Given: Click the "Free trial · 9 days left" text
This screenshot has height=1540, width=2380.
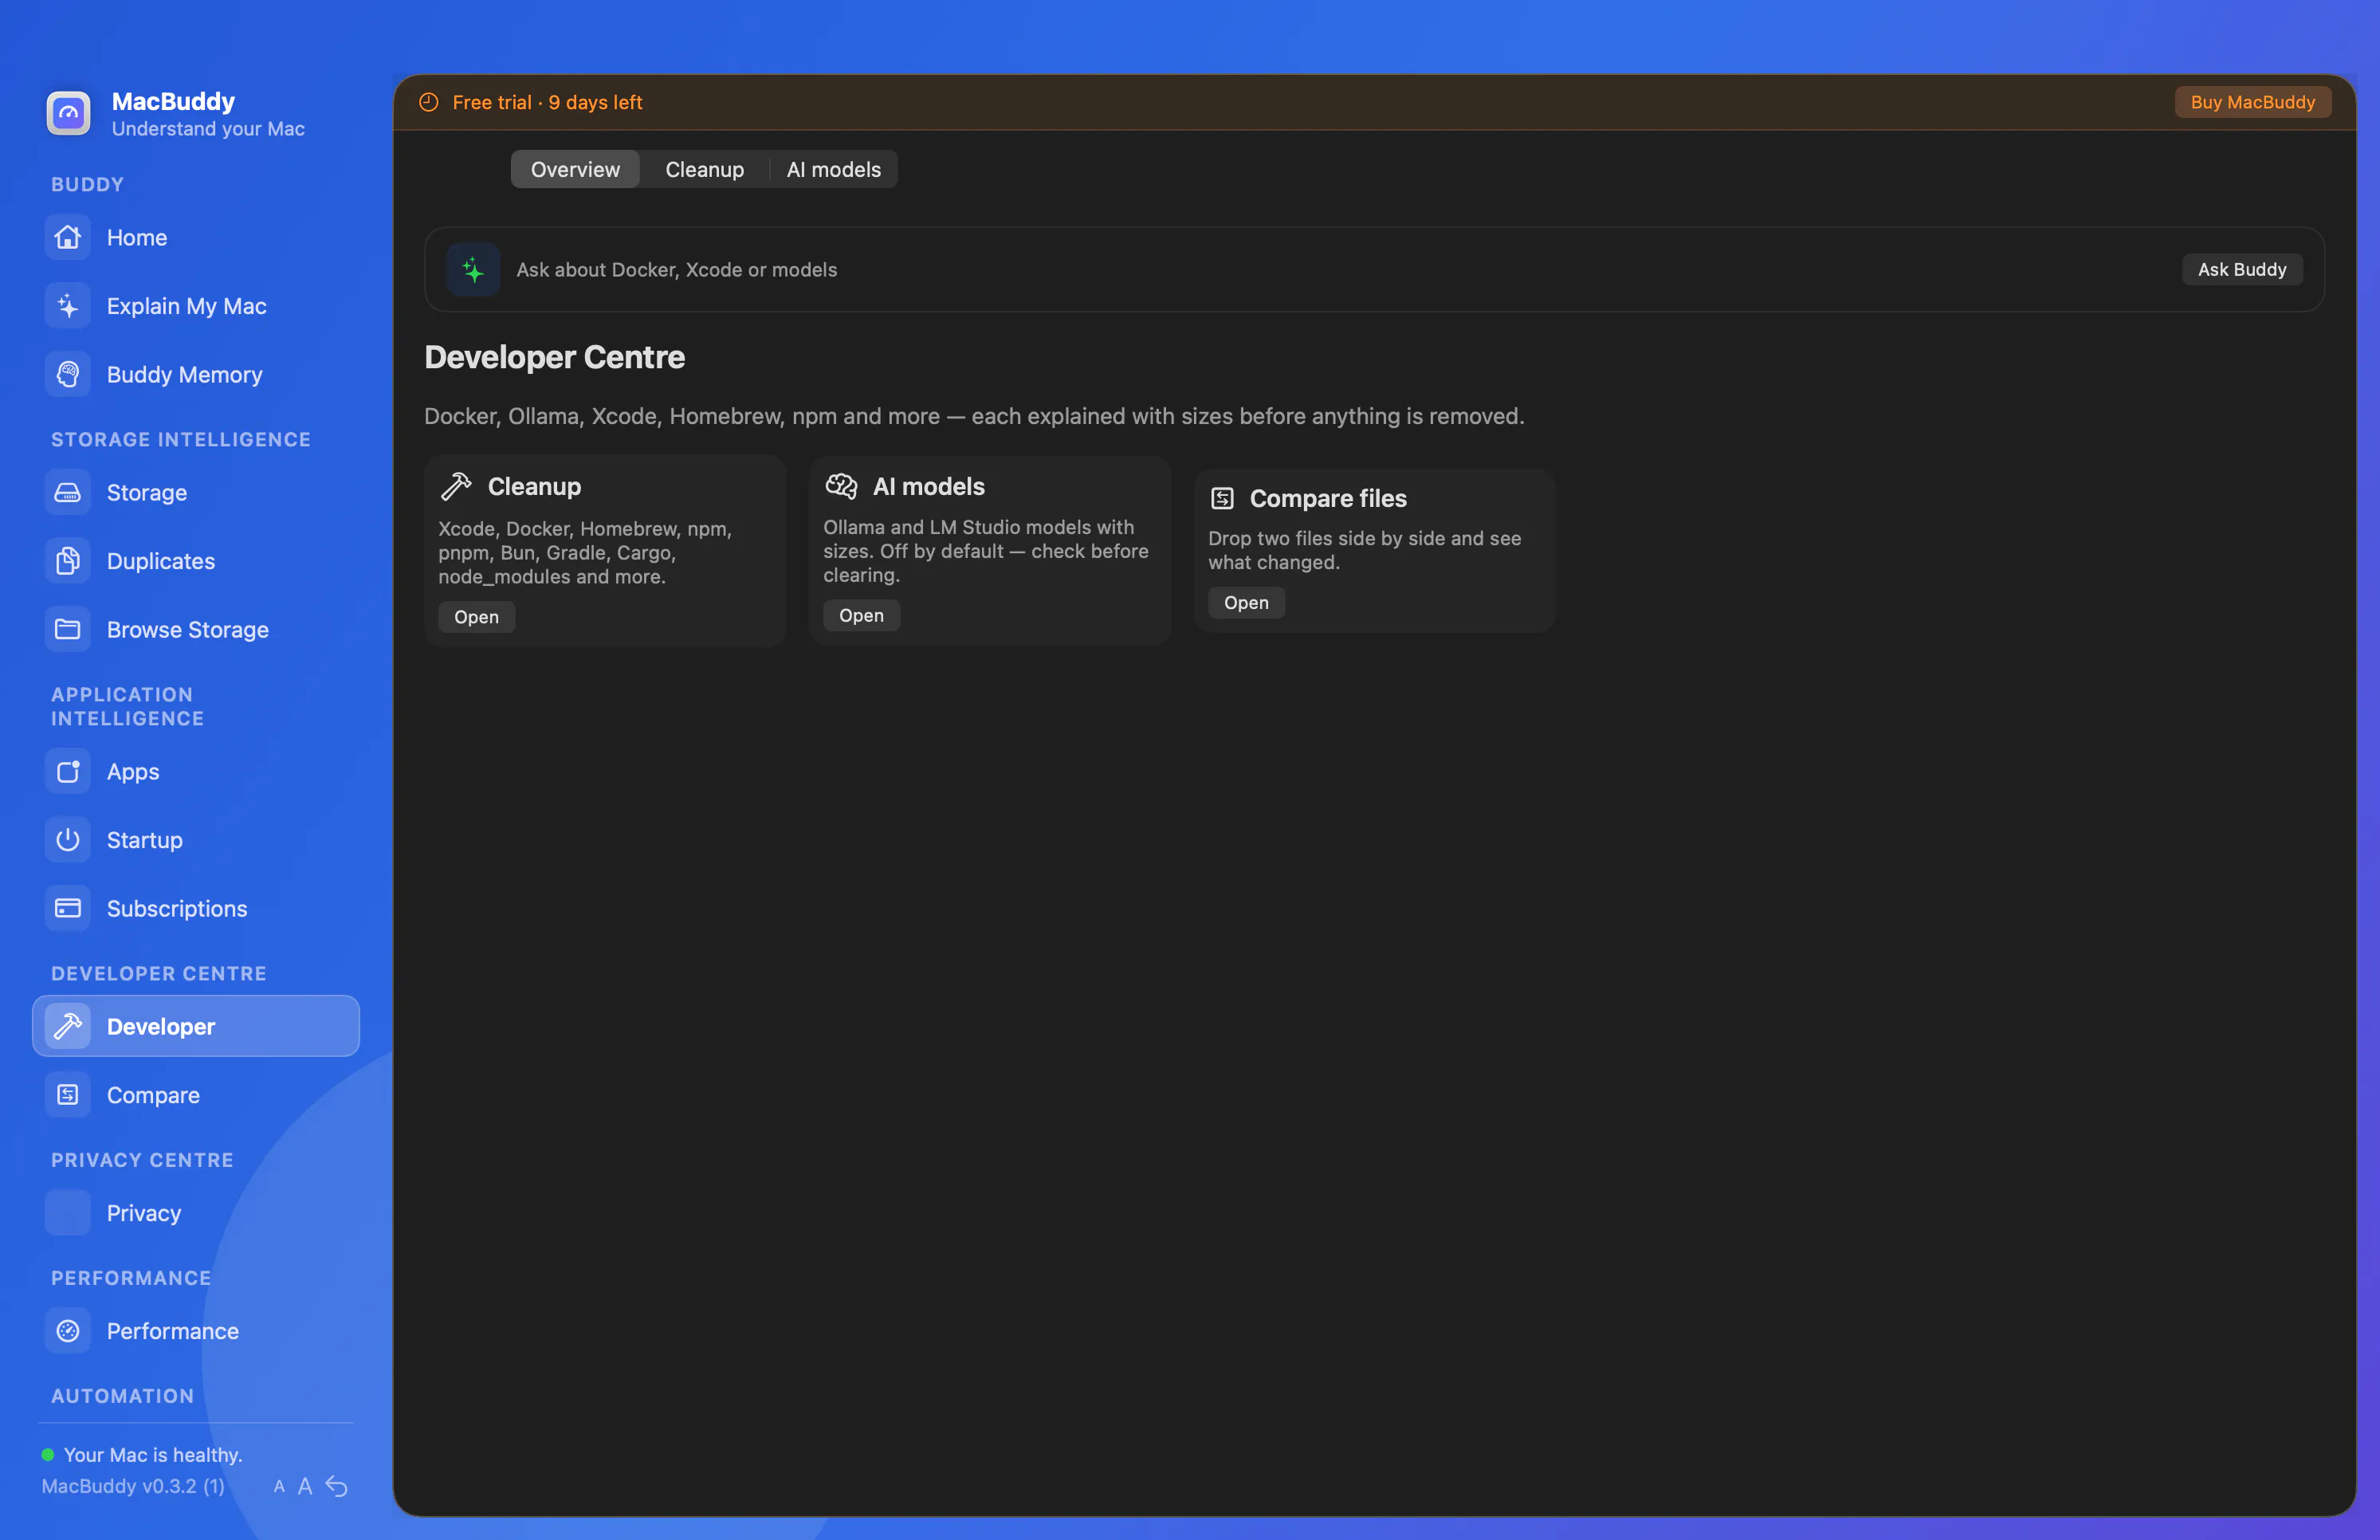Looking at the screenshot, I should pyautogui.click(x=547, y=102).
